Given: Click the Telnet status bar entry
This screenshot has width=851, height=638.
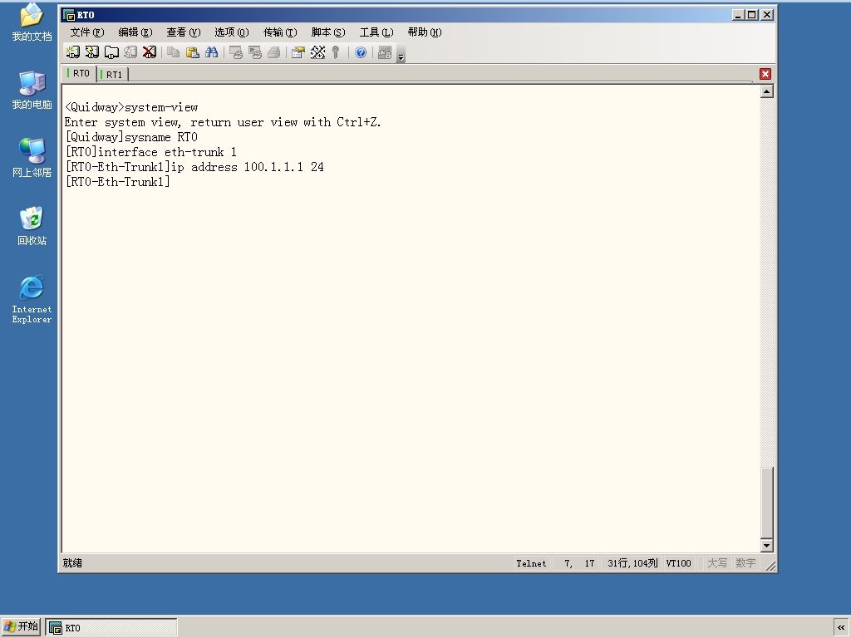Looking at the screenshot, I should (x=531, y=563).
